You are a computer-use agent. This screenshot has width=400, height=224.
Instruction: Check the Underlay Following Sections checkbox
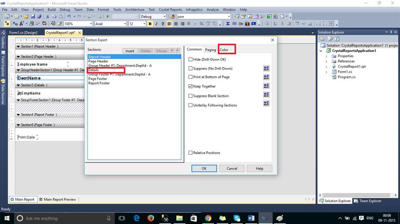[190, 105]
